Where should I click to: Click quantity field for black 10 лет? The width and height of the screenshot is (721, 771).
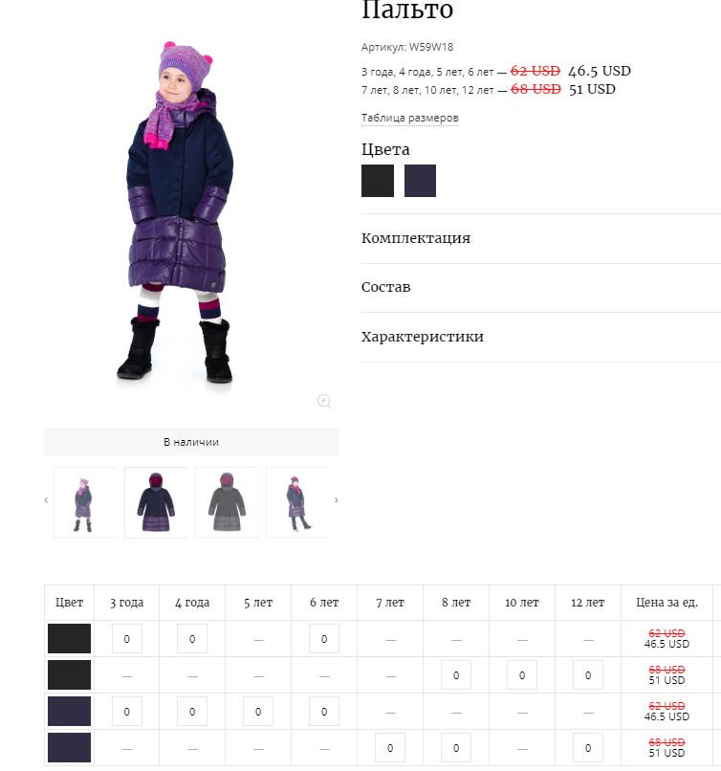pos(522,675)
